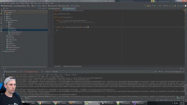Expand the app module node
Screen dimensions: 187x105
coord(5,16)
